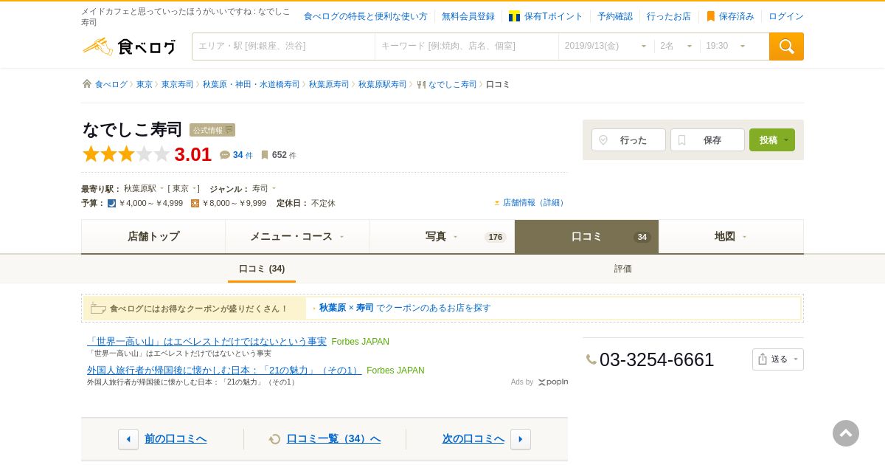Click the orange search magnifier button

pos(786,46)
